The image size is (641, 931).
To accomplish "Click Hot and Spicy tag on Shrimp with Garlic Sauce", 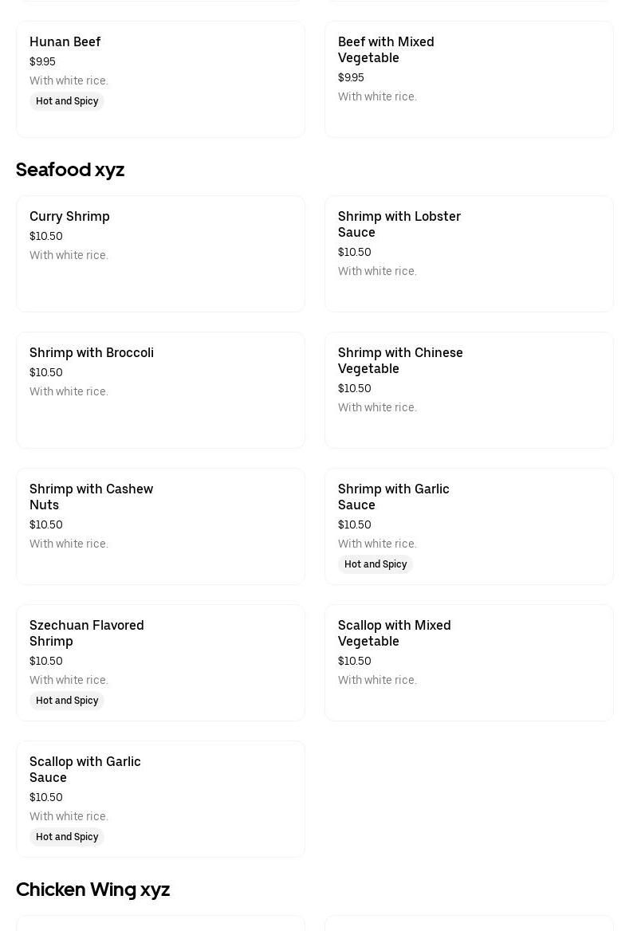I will (x=376, y=564).
